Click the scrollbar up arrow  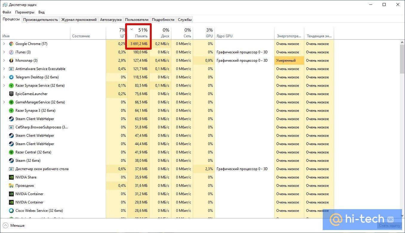(x=402, y=42)
